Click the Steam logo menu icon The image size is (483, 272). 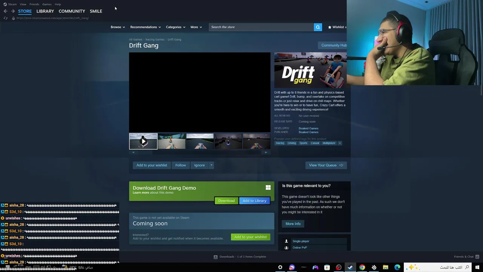[x=5, y=4]
